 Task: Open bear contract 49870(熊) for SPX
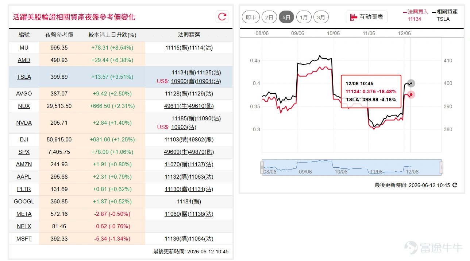click(x=201, y=152)
